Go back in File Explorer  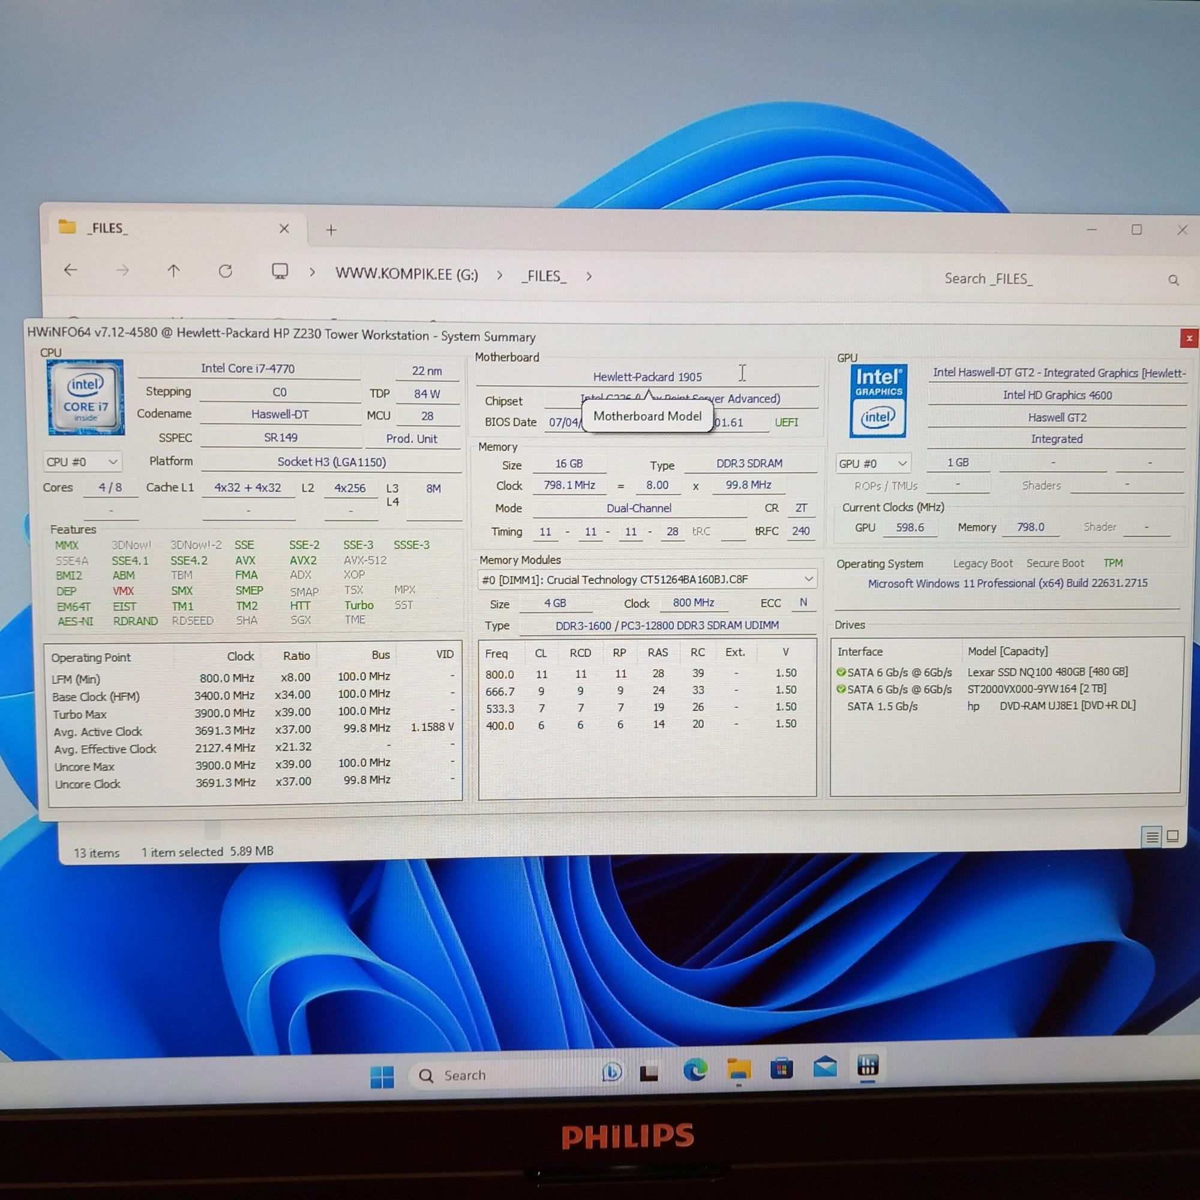coord(71,269)
